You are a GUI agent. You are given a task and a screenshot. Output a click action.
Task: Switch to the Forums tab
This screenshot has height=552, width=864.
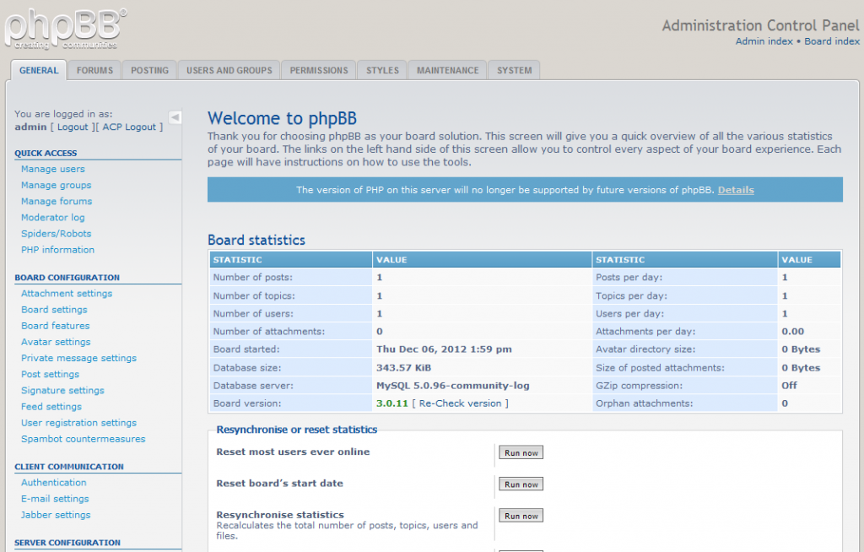click(x=94, y=70)
